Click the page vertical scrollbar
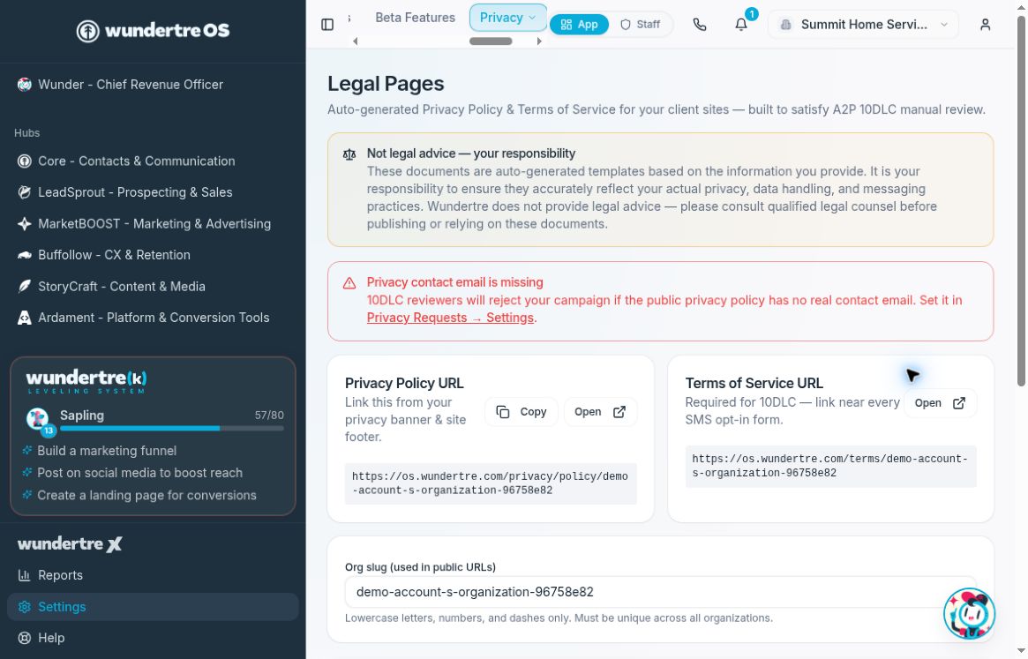The height and width of the screenshot is (659, 1028). coord(1021,201)
